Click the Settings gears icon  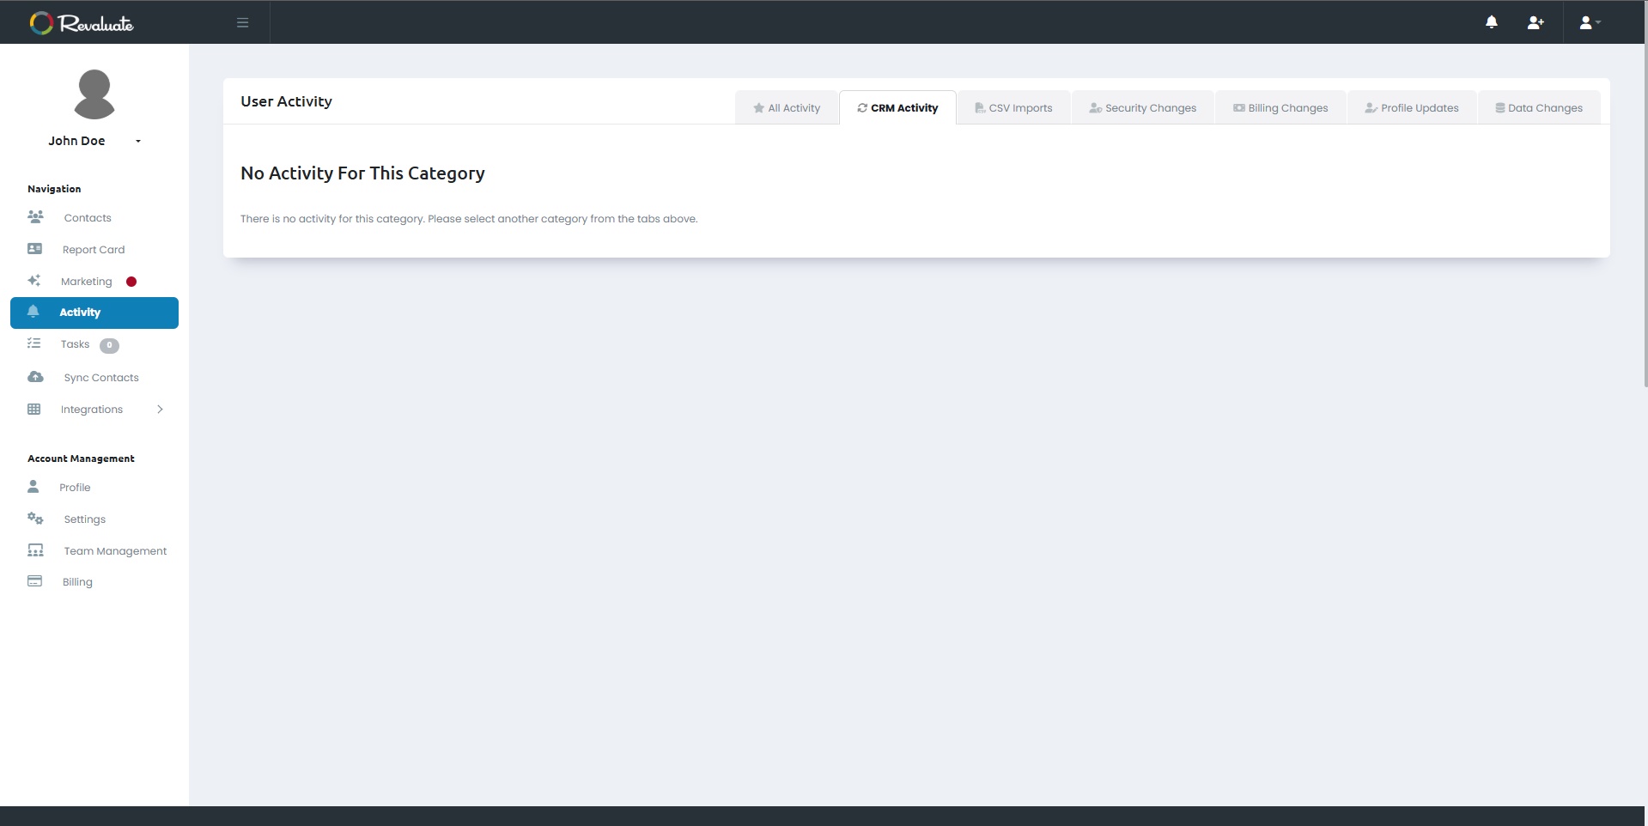tap(35, 519)
